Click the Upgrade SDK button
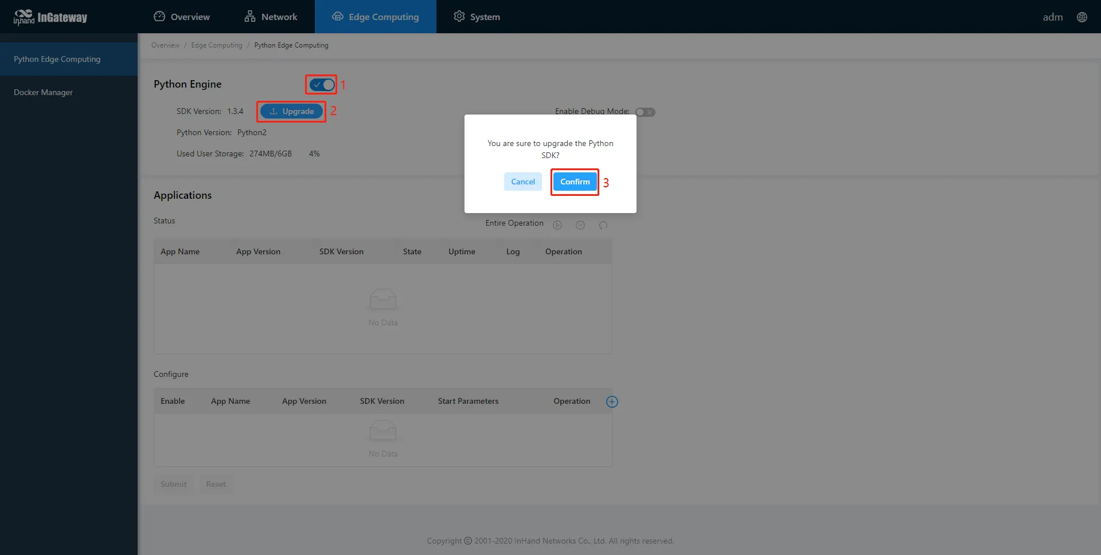 point(291,111)
